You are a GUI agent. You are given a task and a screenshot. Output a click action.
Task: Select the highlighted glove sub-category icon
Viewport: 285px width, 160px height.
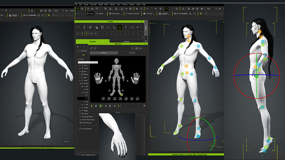[86, 33]
